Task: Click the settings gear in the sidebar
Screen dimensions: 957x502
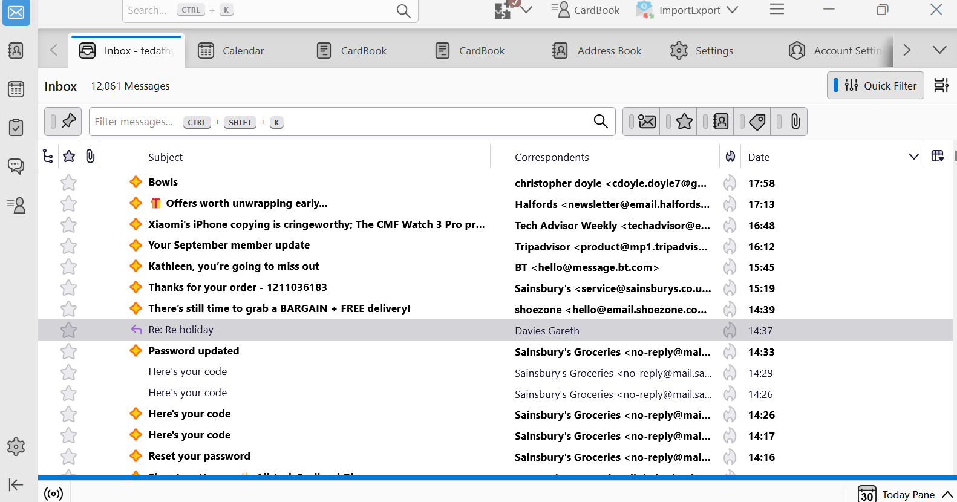Action: click(x=16, y=447)
